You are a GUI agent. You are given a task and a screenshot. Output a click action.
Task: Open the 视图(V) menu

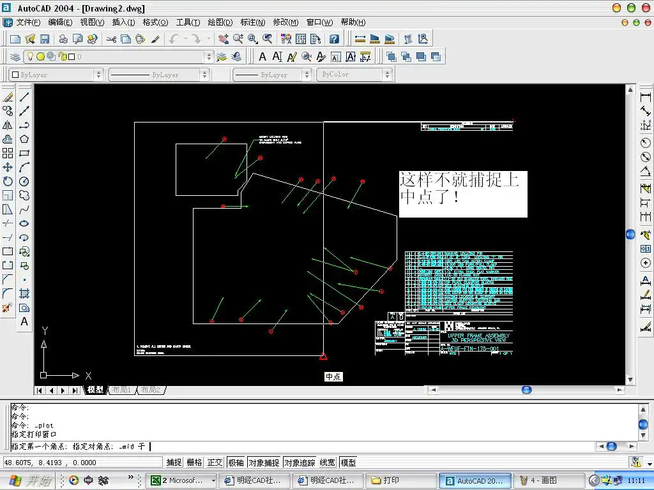click(x=92, y=22)
